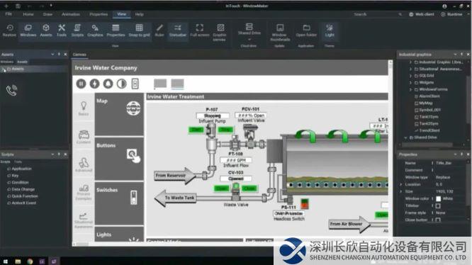Open the Animation ribbon tab
472x265 pixels.
(x=71, y=14)
